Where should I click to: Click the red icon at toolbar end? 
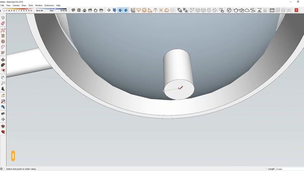[x=296, y=10]
